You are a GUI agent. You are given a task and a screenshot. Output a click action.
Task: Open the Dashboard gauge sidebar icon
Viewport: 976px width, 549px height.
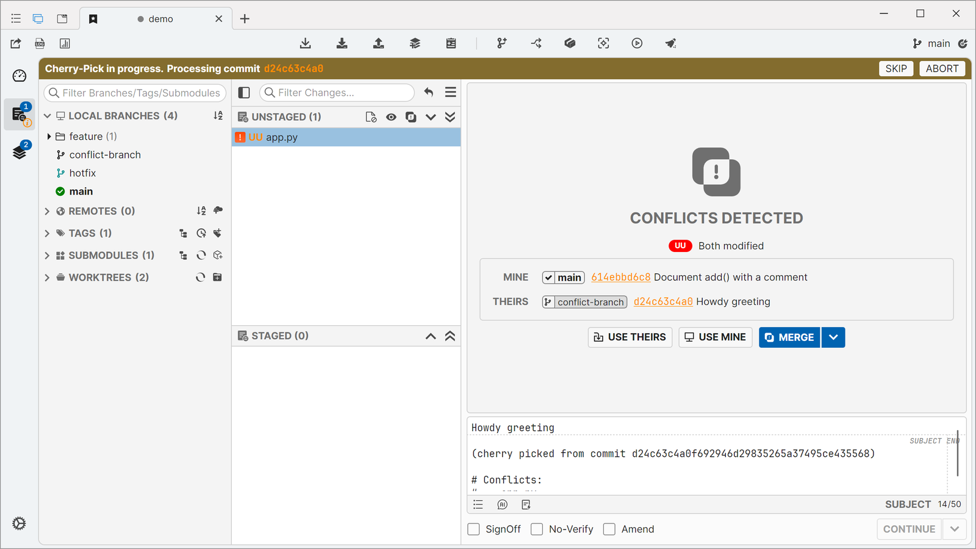point(20,76)
